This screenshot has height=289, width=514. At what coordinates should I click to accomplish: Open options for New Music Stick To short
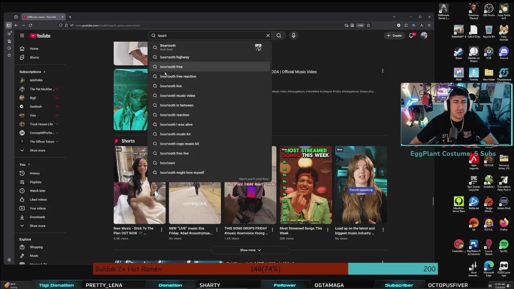161,230
